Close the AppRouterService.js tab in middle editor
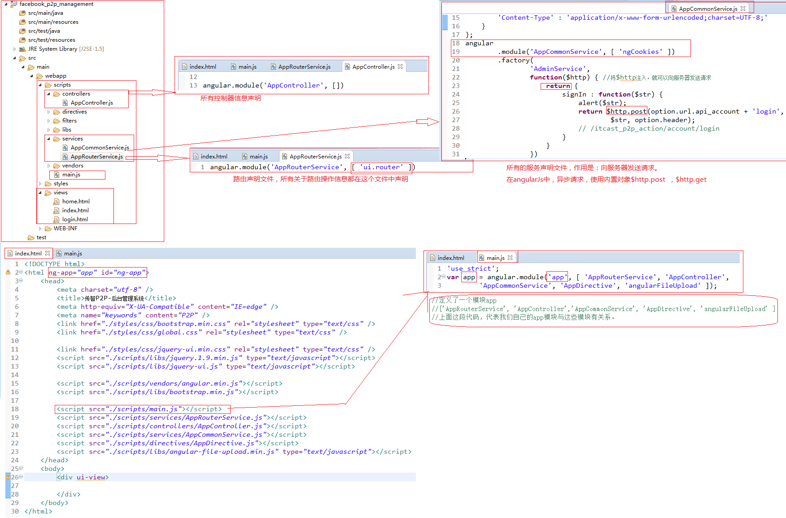 [x=347, y=156]
